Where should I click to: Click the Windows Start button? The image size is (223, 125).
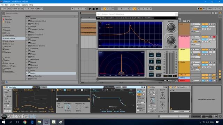3,122
